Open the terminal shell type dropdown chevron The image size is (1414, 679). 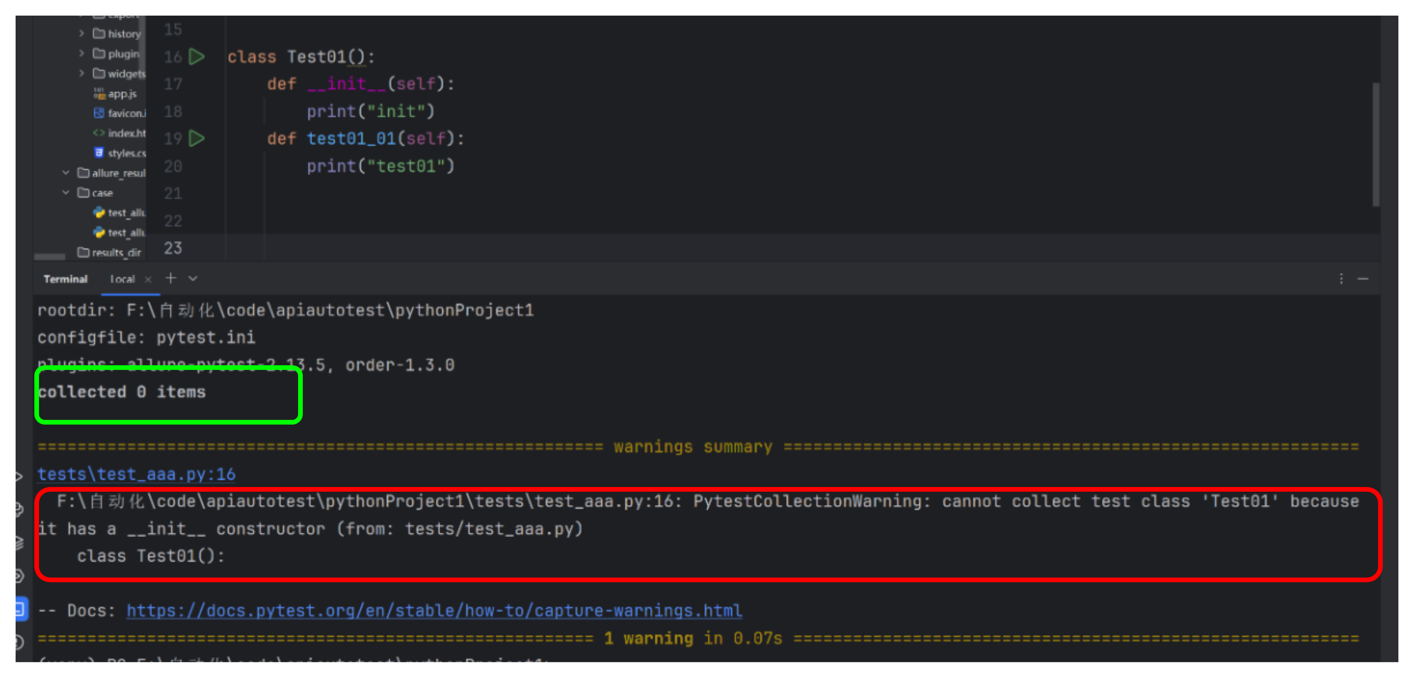coord(193,278)
